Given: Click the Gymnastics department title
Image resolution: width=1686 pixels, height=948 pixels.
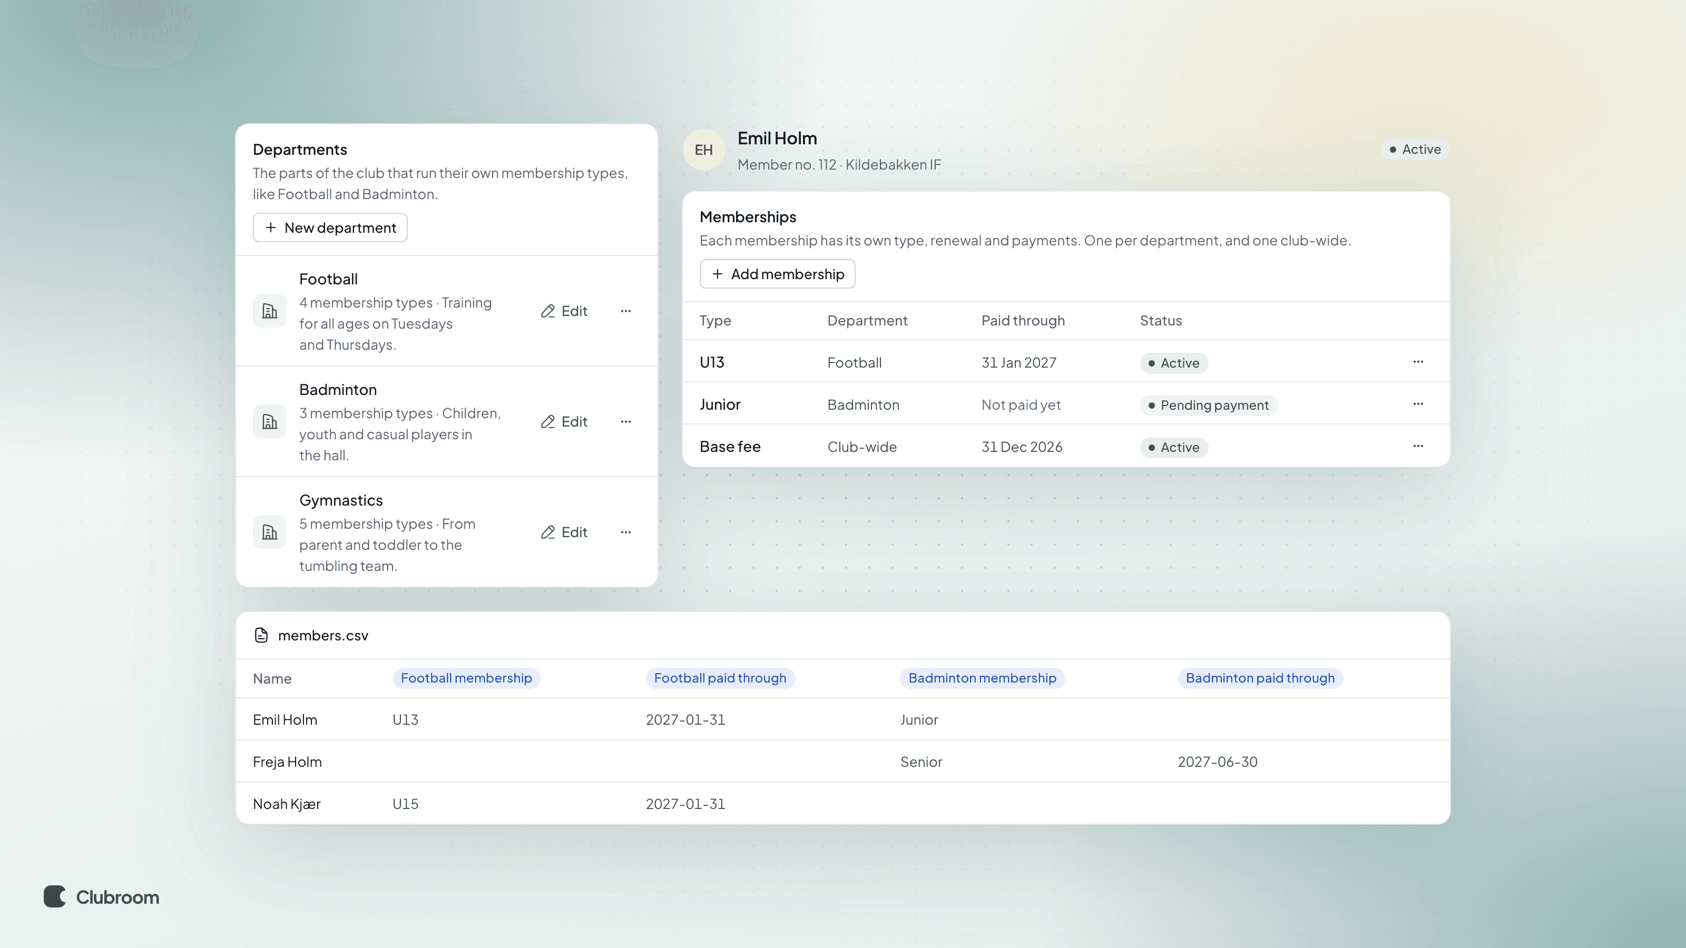Looking at the screenshot, I should pos(340,500).
